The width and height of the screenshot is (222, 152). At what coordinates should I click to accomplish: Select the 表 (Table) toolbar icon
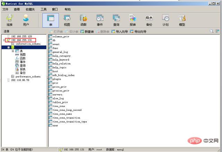click(51, 20)
